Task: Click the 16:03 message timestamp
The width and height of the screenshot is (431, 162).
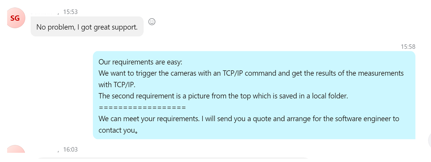Action: tap(70, 149)
